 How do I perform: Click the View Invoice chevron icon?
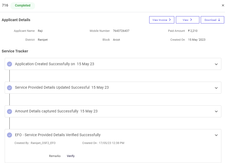(170, 20)
